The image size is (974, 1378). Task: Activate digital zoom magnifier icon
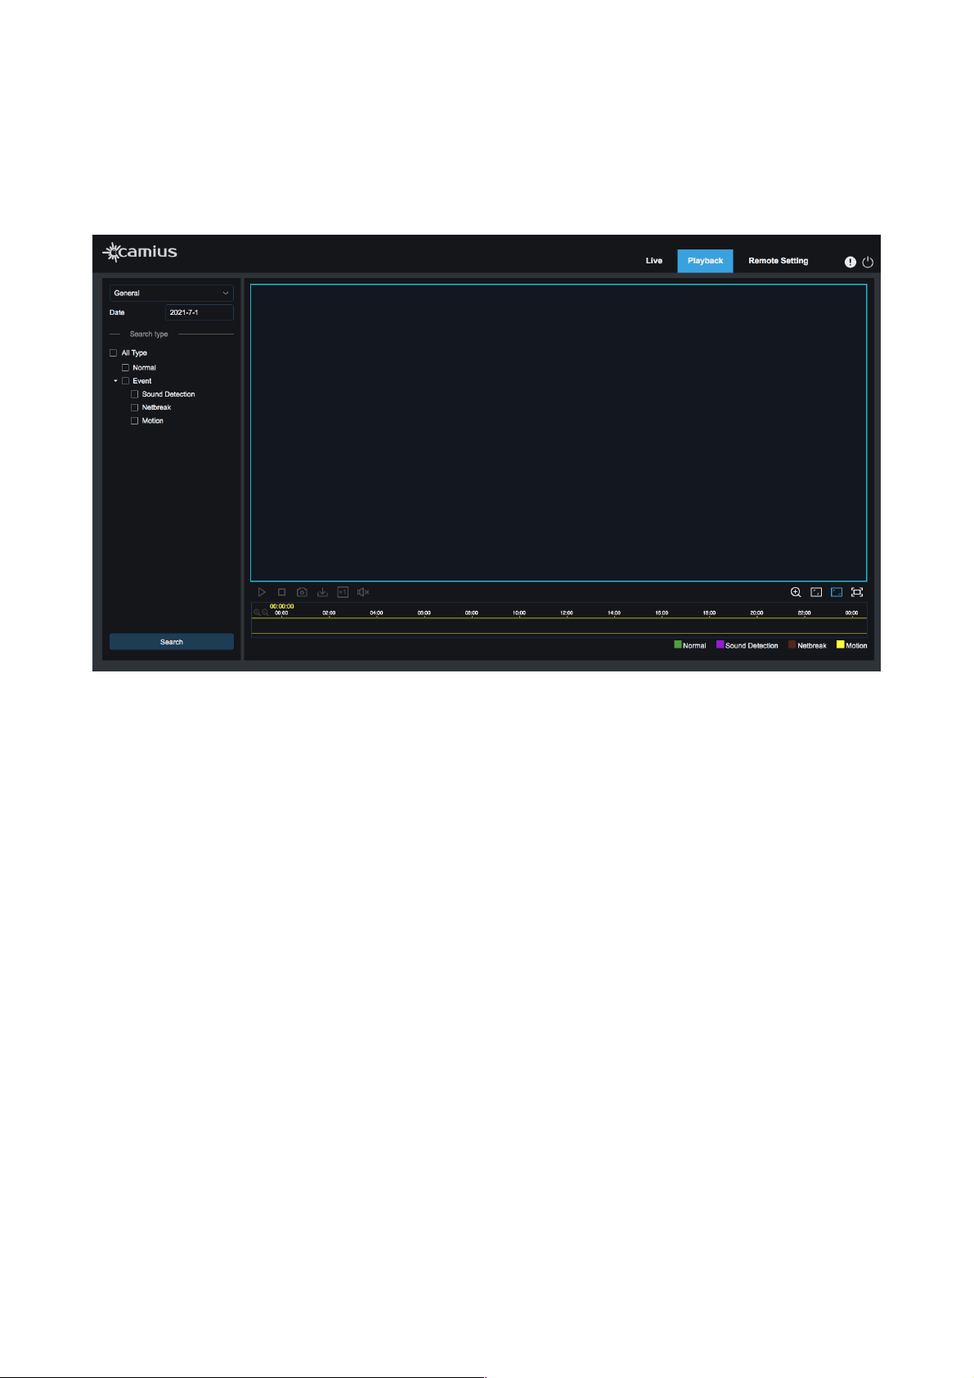point(796,592)
